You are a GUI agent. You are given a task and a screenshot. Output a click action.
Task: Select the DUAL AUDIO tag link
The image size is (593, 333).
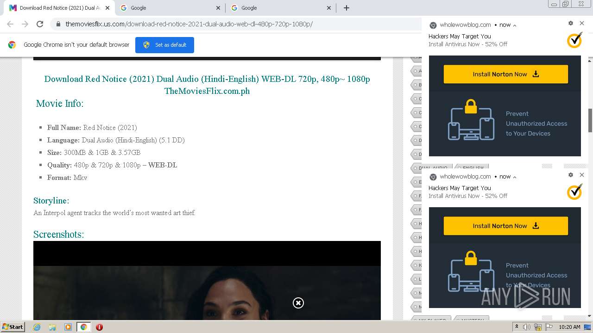click(x=433, y=168)
